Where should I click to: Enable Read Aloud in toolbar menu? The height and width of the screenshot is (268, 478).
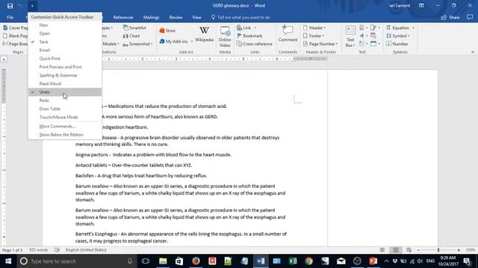point(65,83)
